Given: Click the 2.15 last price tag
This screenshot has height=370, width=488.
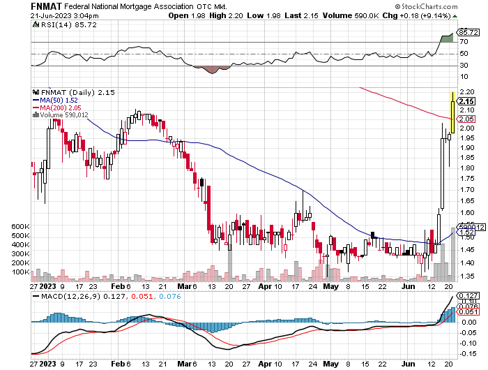Looking at the screenshot, I should click(x=466, y=101).
